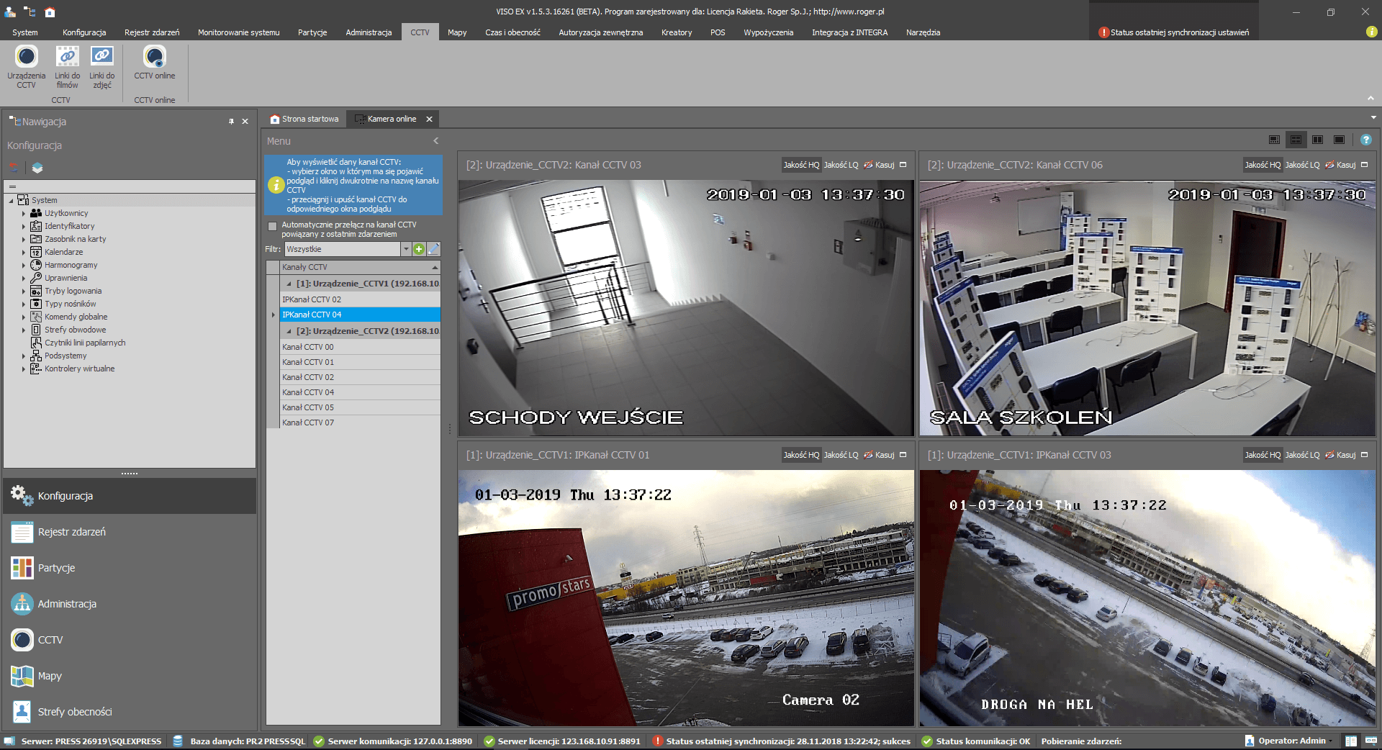Maximize Kanał CCTV 06 view window
Screen dimensions: 1382x750
click(1364, 165)
